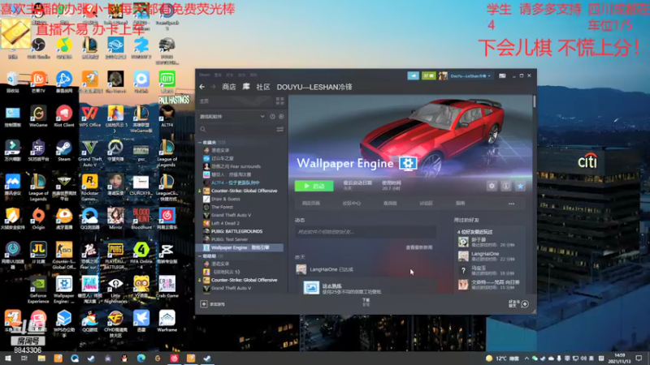Click the add a game plus button
Screen dimensions: 650x365
point(204,304)
